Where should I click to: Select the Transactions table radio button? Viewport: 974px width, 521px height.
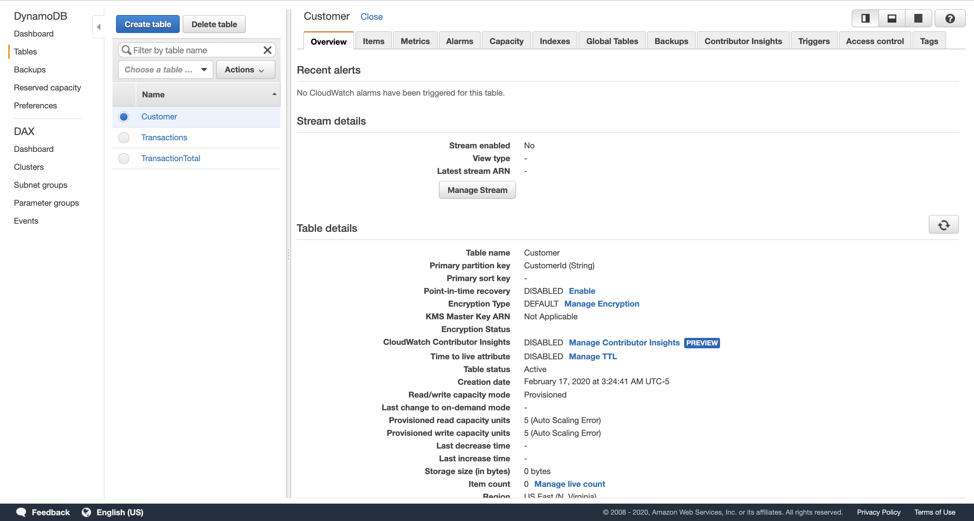pos(124,138)
